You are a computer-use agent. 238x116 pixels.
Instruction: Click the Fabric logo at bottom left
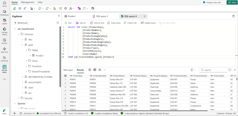point(5,112)
